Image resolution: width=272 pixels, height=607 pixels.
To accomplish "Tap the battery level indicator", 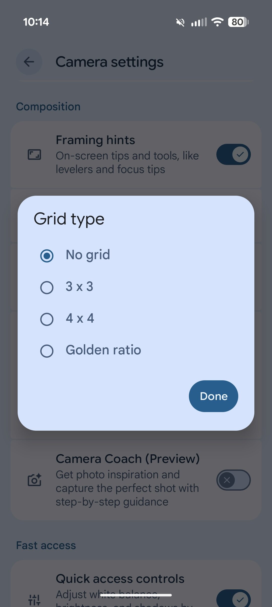I will pos(238,22).
